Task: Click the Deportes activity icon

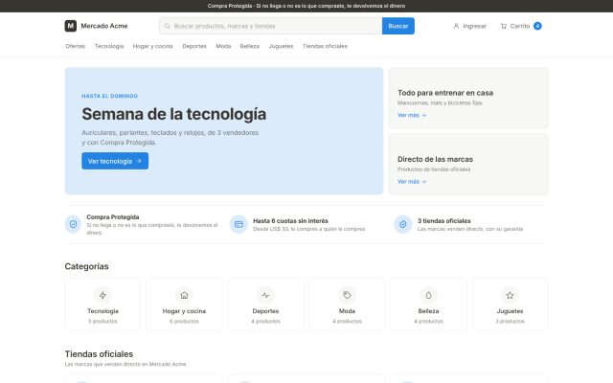Action: pos(266,295)
